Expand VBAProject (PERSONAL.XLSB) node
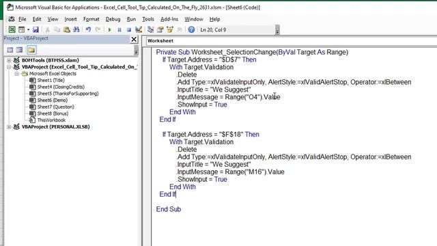The image size is (437, 246). 9,127
